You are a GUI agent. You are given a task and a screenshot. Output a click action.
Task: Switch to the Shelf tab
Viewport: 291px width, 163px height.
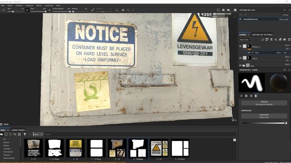coord(3,130)
